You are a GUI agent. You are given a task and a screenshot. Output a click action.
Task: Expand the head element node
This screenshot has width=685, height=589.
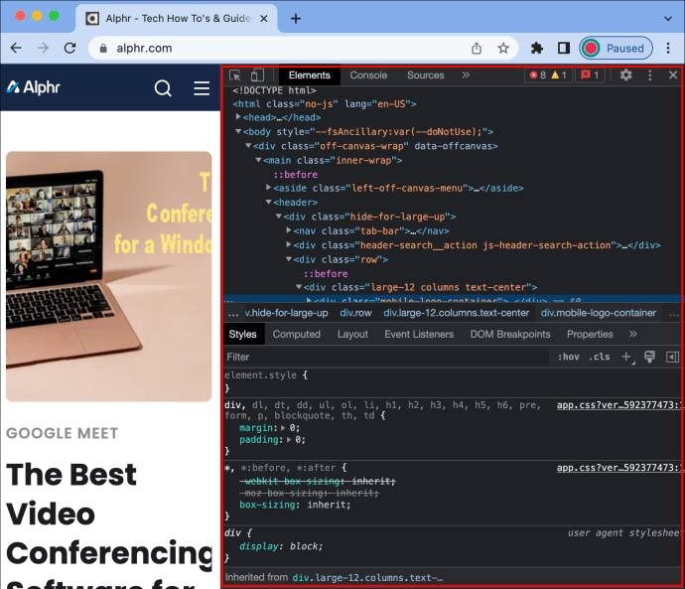(x=238, y=117)
